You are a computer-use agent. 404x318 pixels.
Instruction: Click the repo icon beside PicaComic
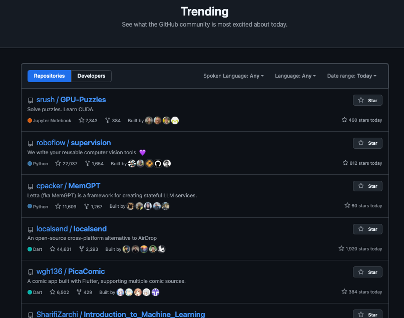pyautogui.click(x=31, y=272)
